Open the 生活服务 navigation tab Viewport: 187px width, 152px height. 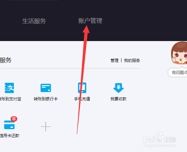(x=34, y=21)
